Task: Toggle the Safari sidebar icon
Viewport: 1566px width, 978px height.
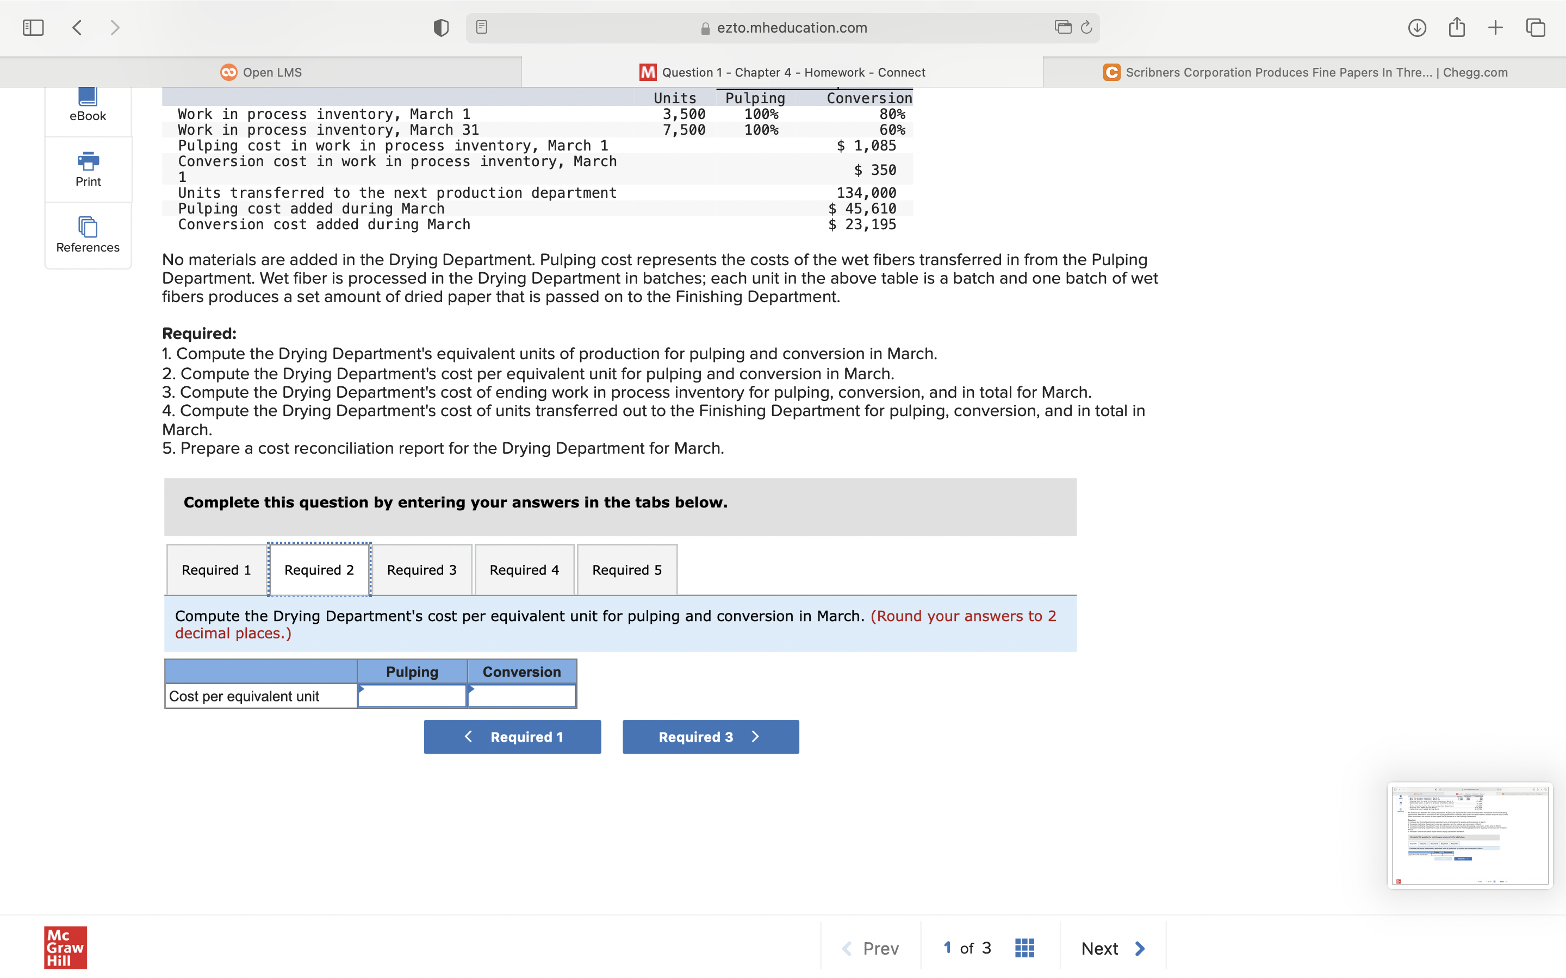Action: click(x=33, y=28)
